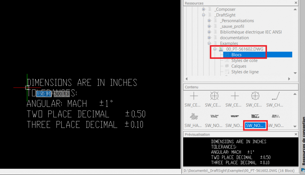
Task: Select the _sauve_profil folder
Action: [232, 26]
